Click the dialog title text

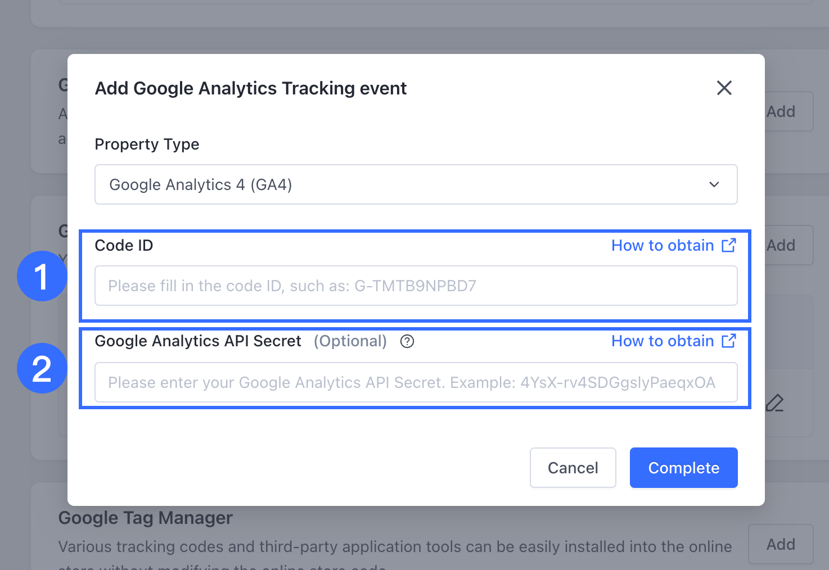[250, 88]
